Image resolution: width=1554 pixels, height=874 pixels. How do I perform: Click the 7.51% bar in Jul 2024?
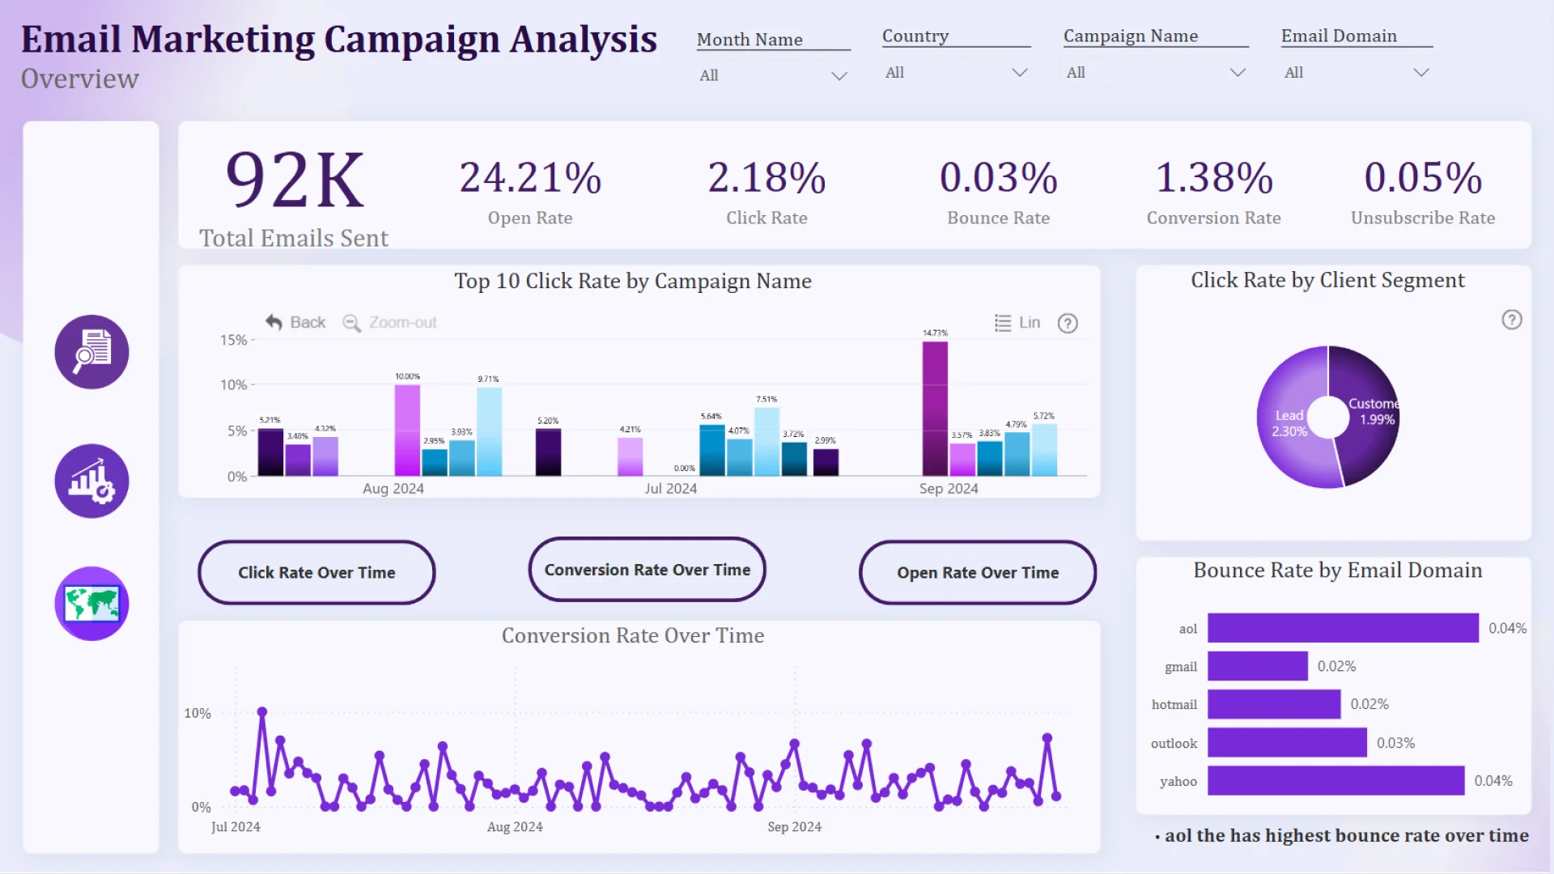[x=766, y=442]
